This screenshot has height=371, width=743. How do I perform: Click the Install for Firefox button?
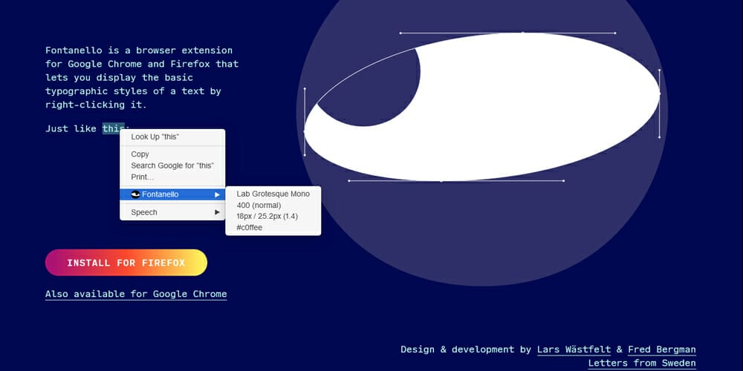pos(126,263)
